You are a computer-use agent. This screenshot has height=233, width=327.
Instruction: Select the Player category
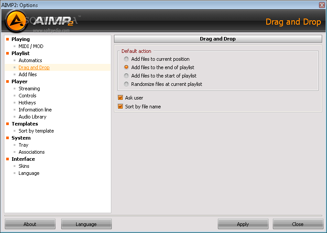(x=19, y=81)
